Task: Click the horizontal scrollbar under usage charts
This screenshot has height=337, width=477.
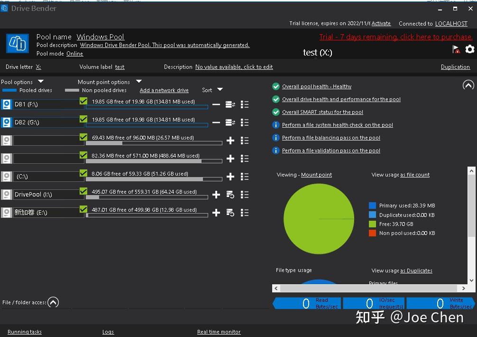Action: click(x=370, y=288)
